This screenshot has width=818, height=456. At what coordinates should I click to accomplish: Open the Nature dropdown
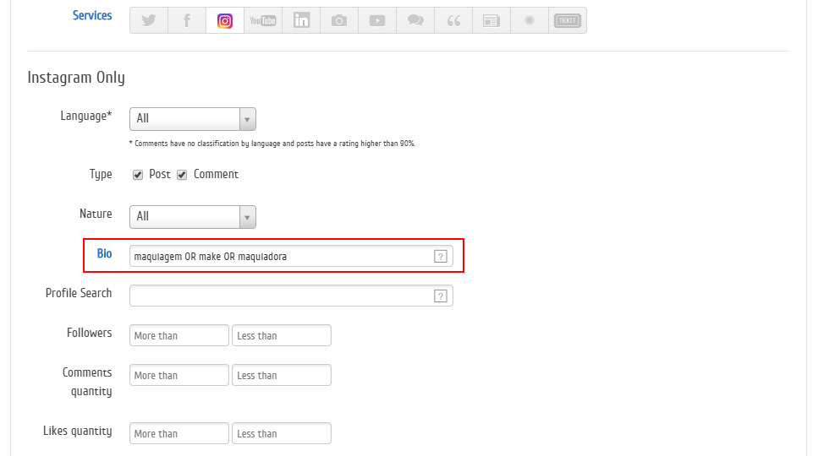(193, 217)
